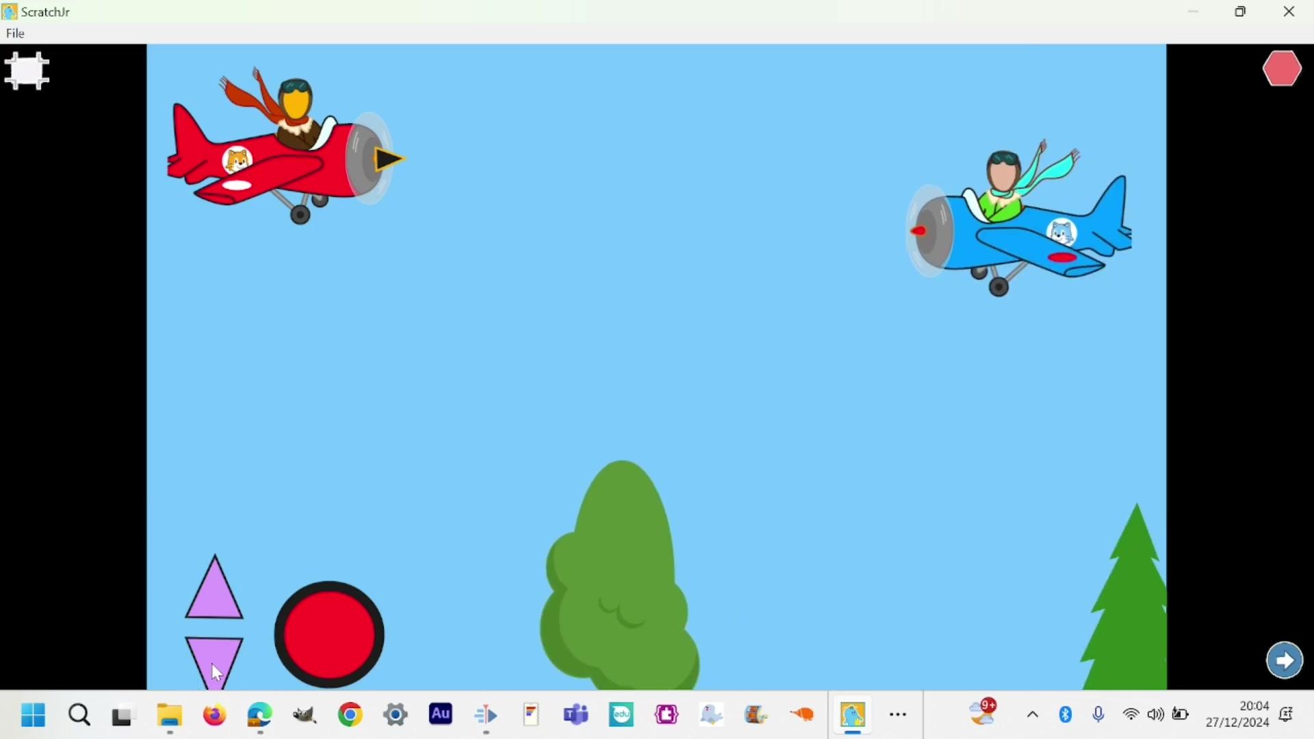Viewport: 1314px width, 739px height.
Task: Click the red stop hexagon
Action: (1282, 68)
